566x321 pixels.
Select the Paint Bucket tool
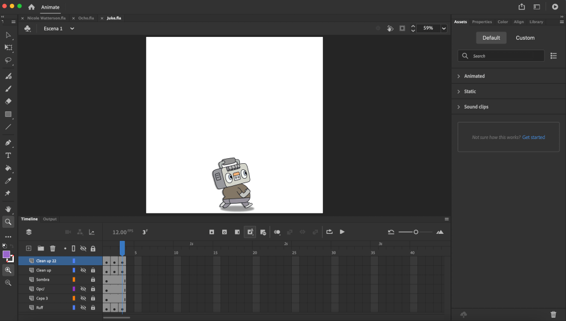8,168
